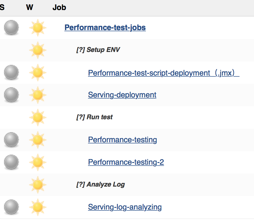Open Serving-log-analyzing job page
The image size is (254, 222).
(x=125, y=207)
